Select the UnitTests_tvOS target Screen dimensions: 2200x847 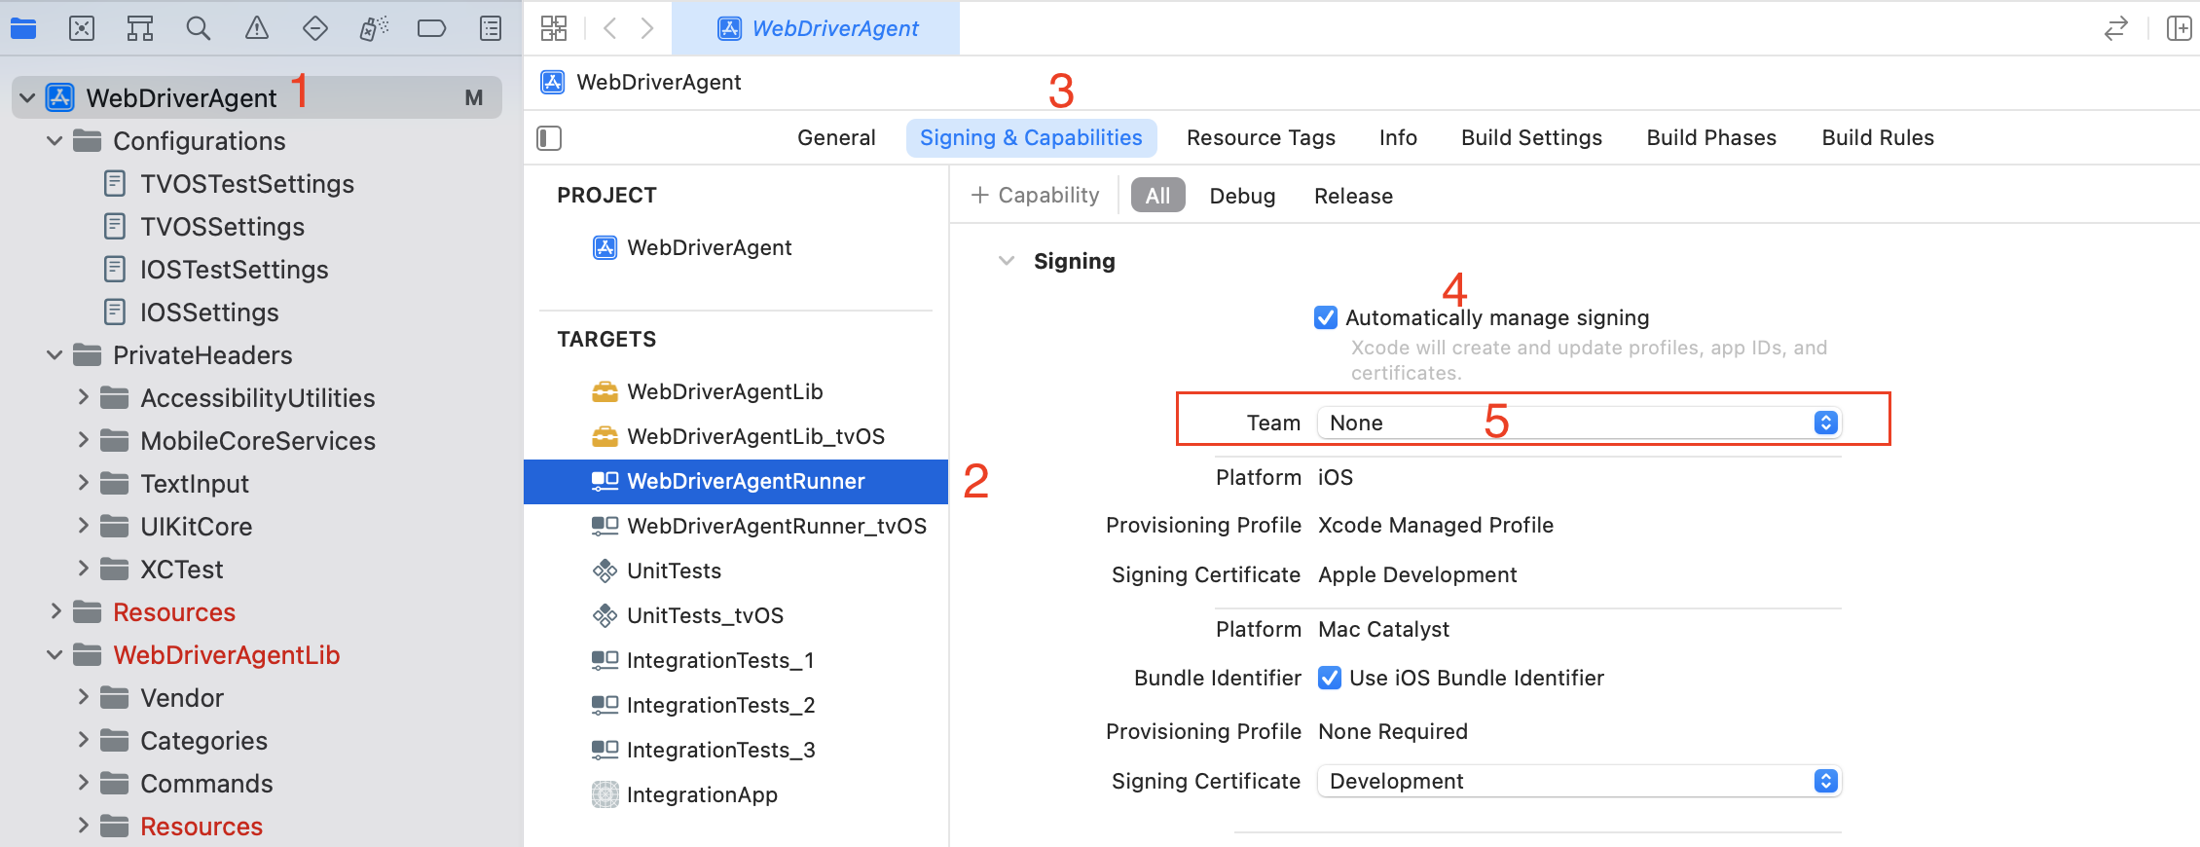pyautogui.click(x=688, y=615)
